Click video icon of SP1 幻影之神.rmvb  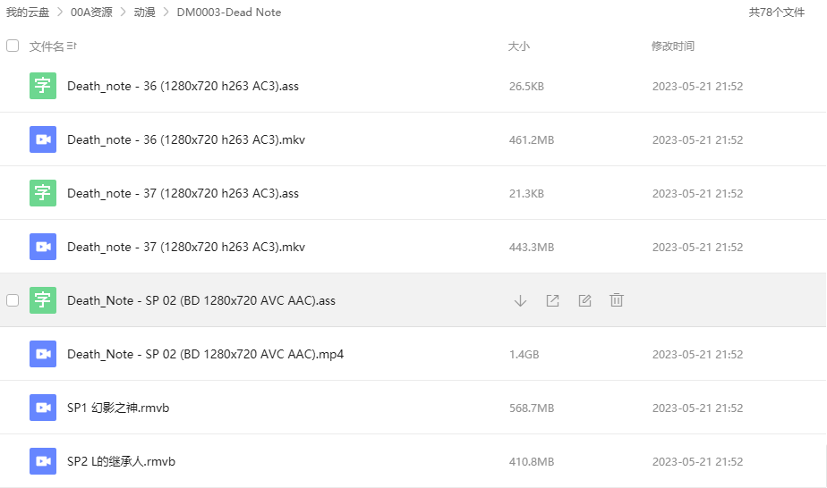coord(42,408)
